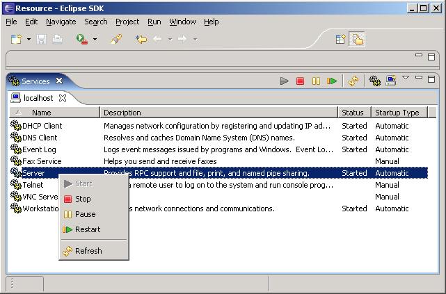Choose Restart from the context menu
The height and width of the screenshot is (294, 446).
(88, 229)
